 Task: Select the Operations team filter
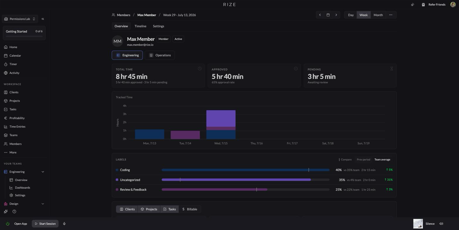pyautogui.click(x=160, y=55)
